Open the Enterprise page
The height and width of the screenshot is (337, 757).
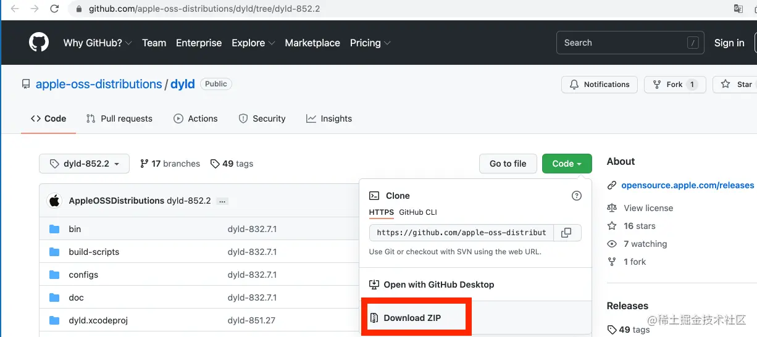click(199, 43)
